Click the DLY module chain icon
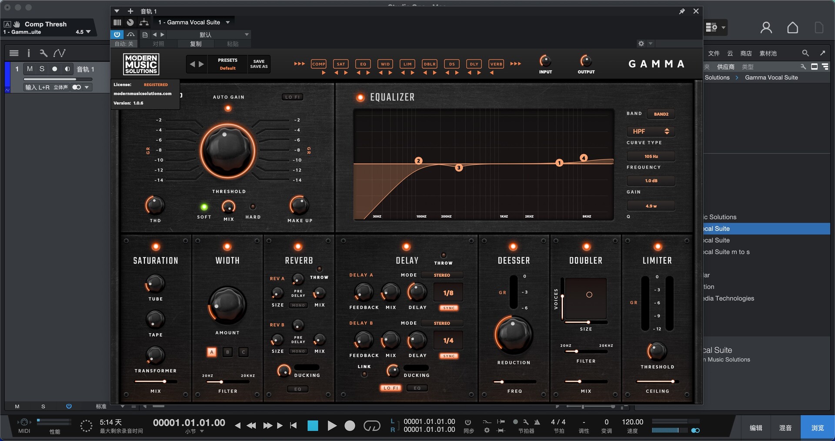 point(474,64)
